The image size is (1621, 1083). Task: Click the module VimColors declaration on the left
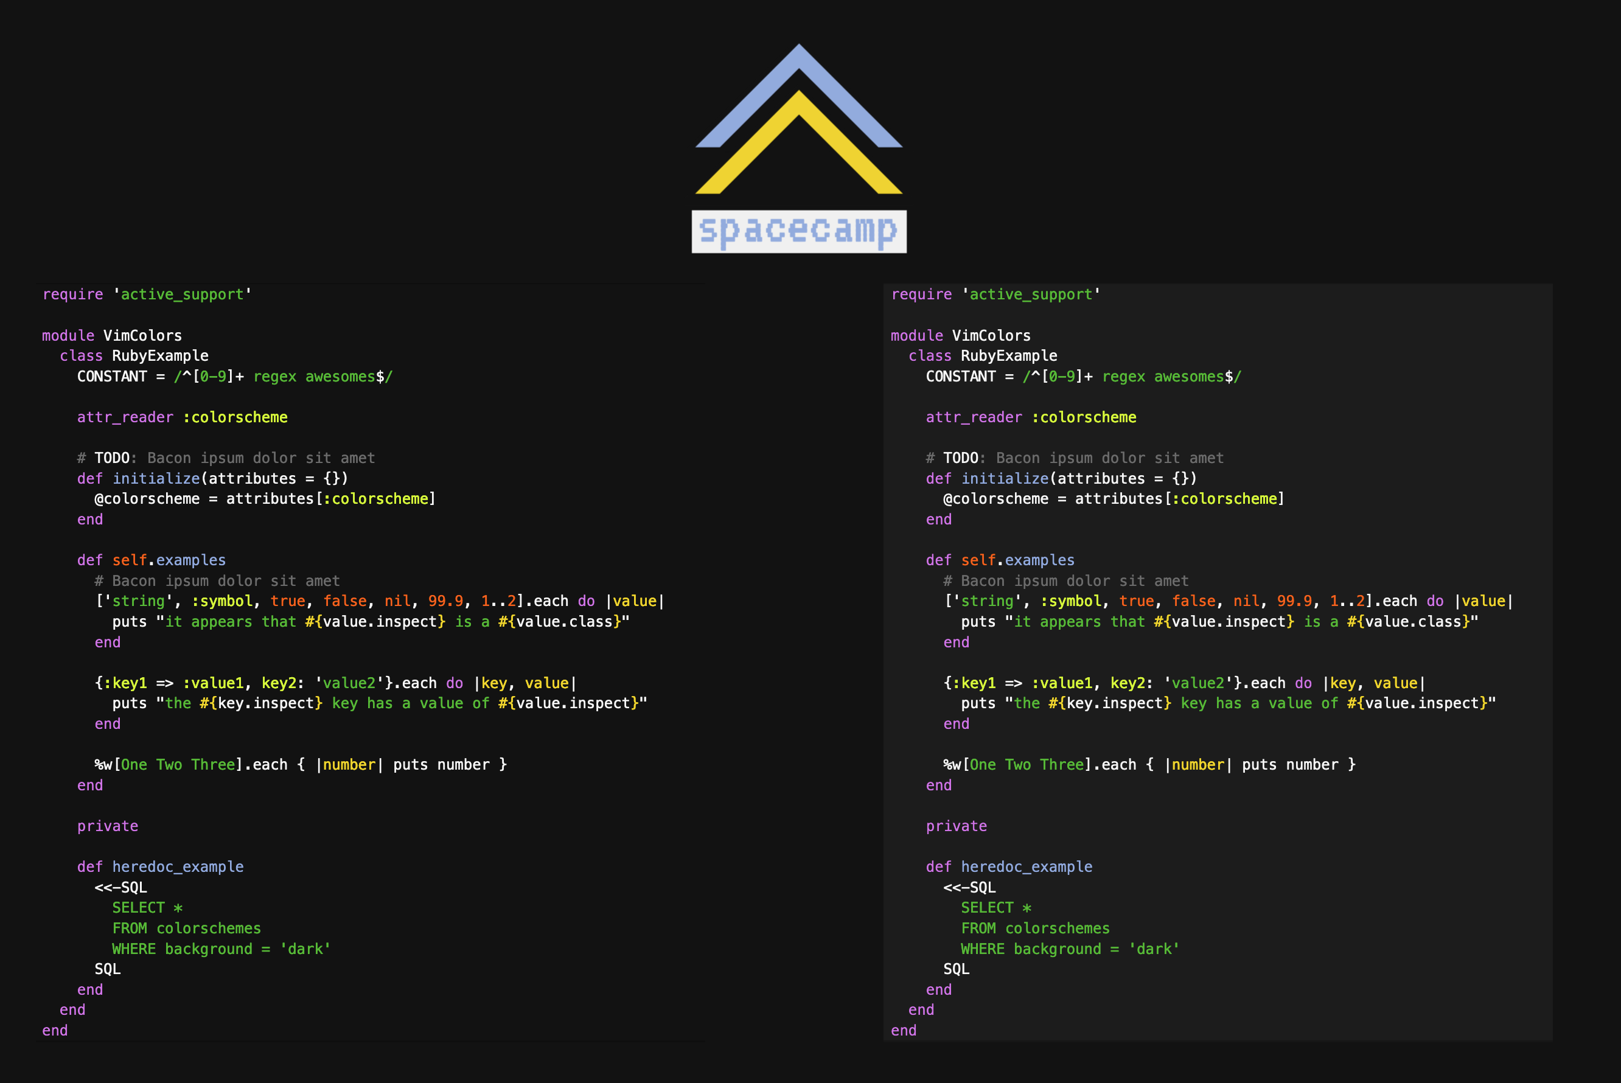point(111,335)
